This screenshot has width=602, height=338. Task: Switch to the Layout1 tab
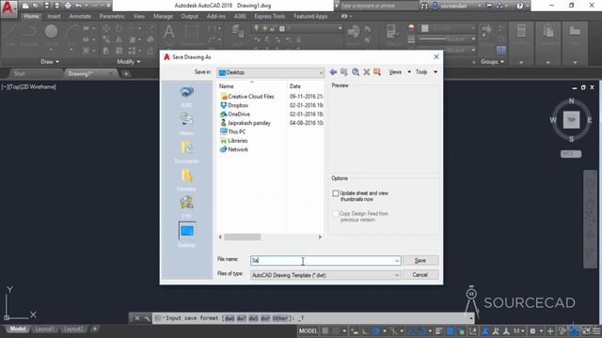point(44,330)
